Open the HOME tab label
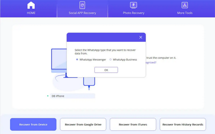Viewport: 215px width, 134px height. [31, 13]
